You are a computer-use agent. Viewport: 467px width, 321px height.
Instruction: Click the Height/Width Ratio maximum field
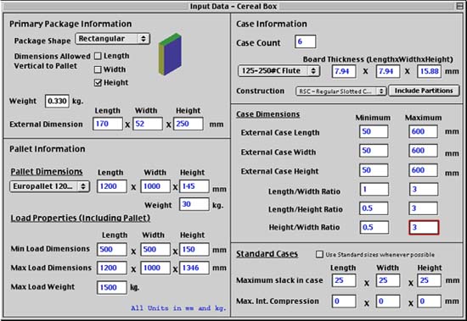[x=424, y=227]
